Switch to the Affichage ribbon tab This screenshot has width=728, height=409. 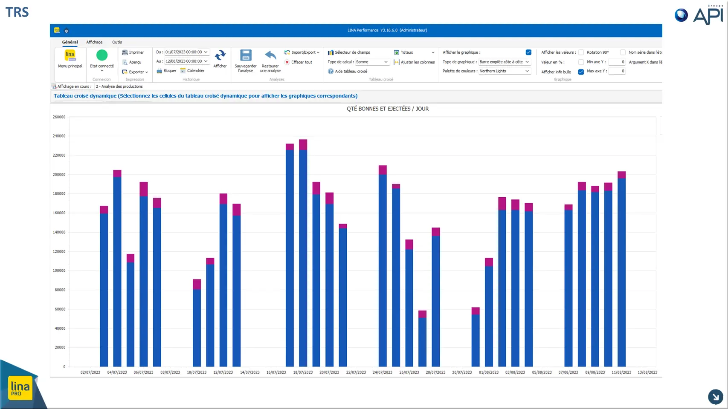(x=94, y=42)
